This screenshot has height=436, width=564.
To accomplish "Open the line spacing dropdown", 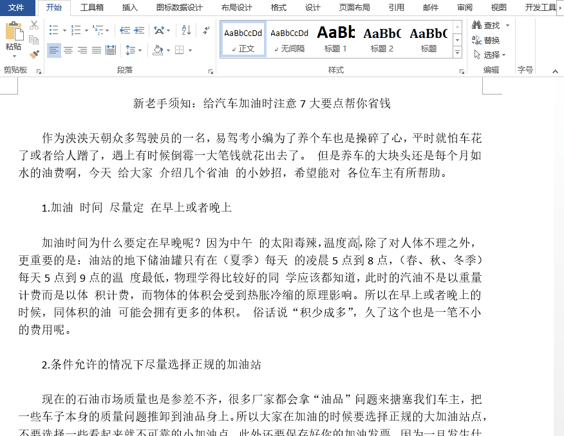I will (x=140, y=50).
